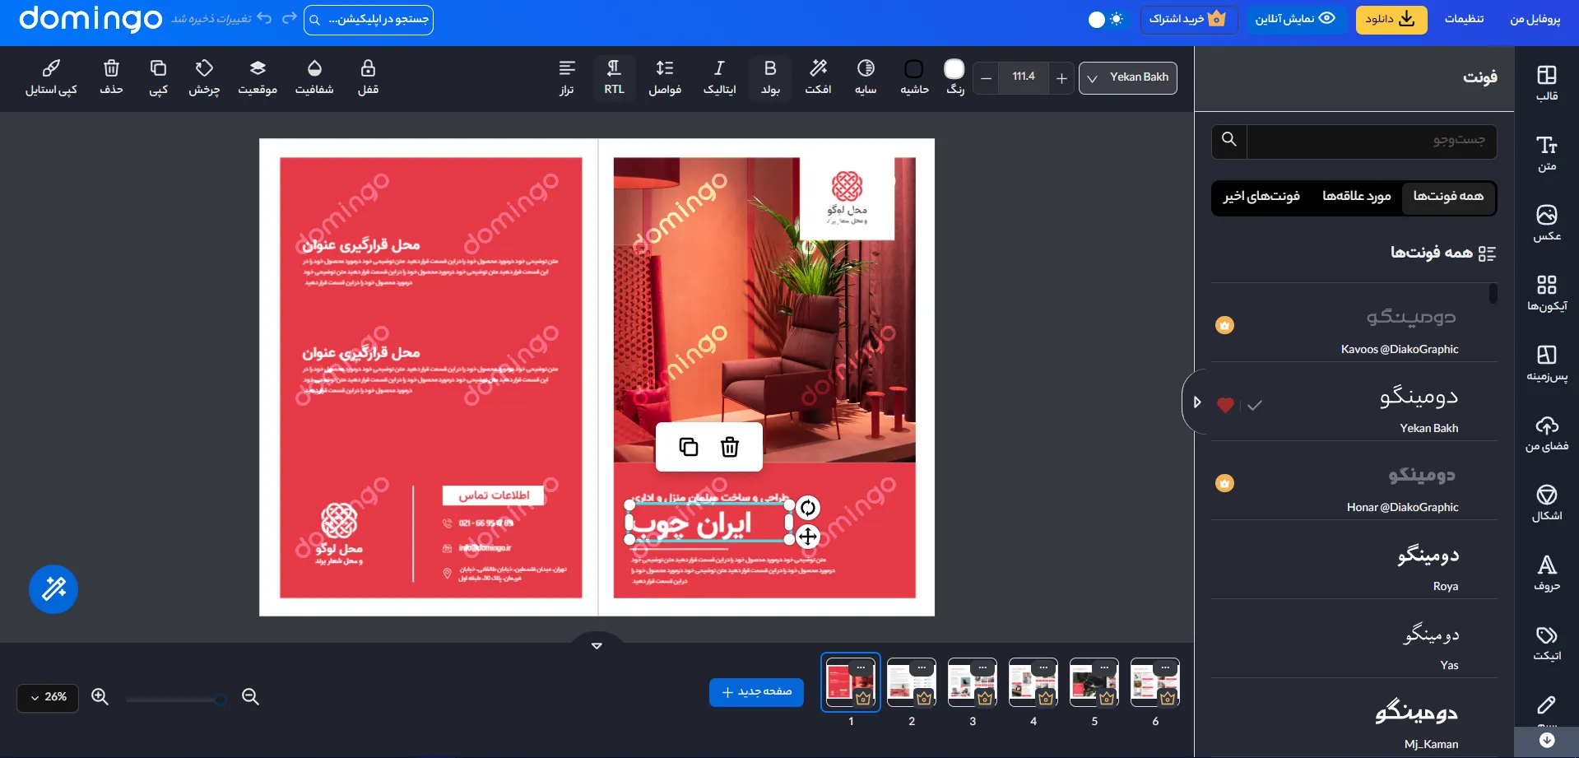Open the options menu on page 1 thumbnail
This screenshot has width=1579, height=758.
click(x=861, y=667)
